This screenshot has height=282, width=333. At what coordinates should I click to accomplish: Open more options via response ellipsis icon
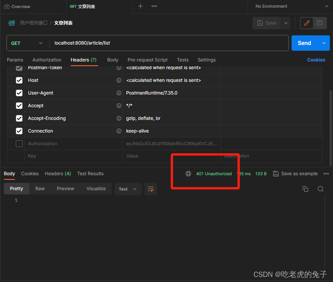point(326,174)
